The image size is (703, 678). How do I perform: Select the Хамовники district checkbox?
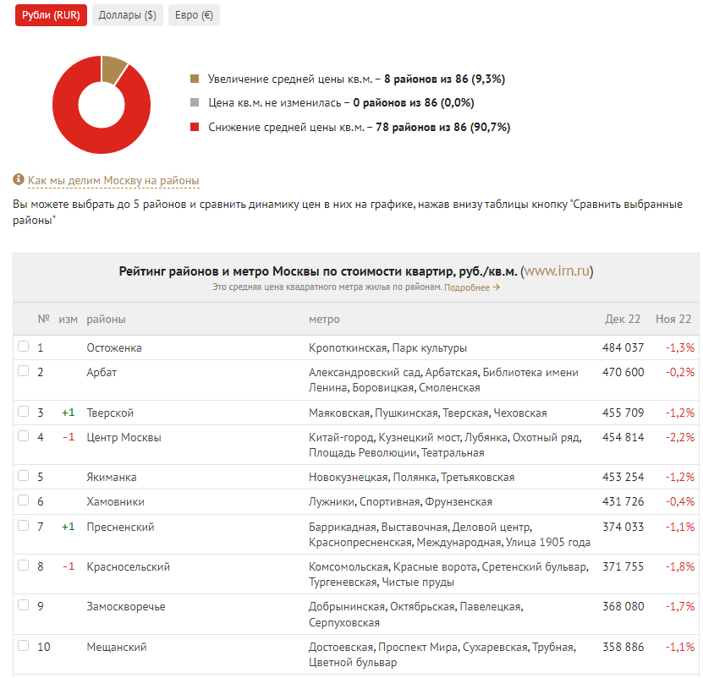tap(24, 500)
